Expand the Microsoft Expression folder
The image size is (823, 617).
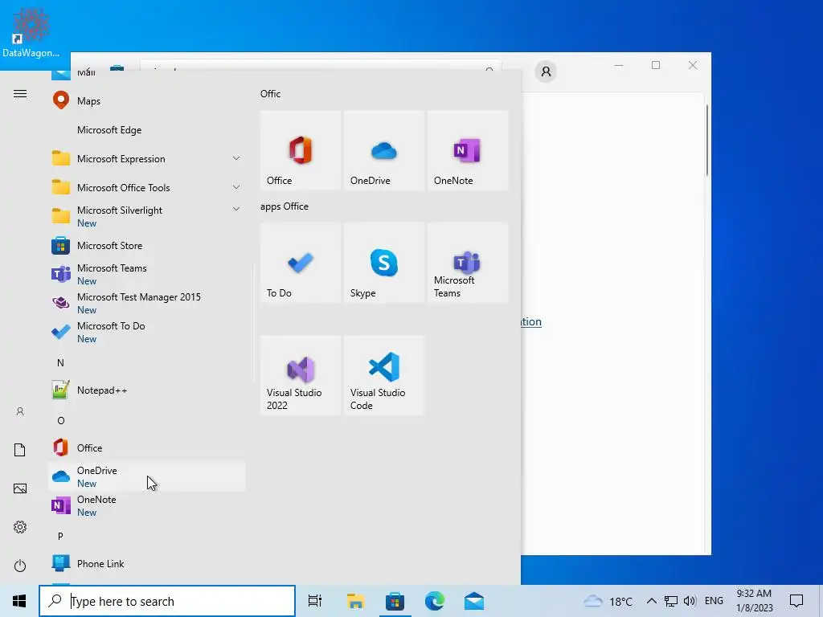(147, 158)
